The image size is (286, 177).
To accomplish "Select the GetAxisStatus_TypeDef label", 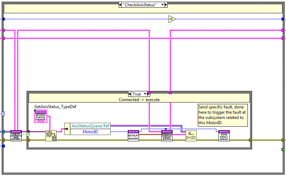I will point(55,107).
